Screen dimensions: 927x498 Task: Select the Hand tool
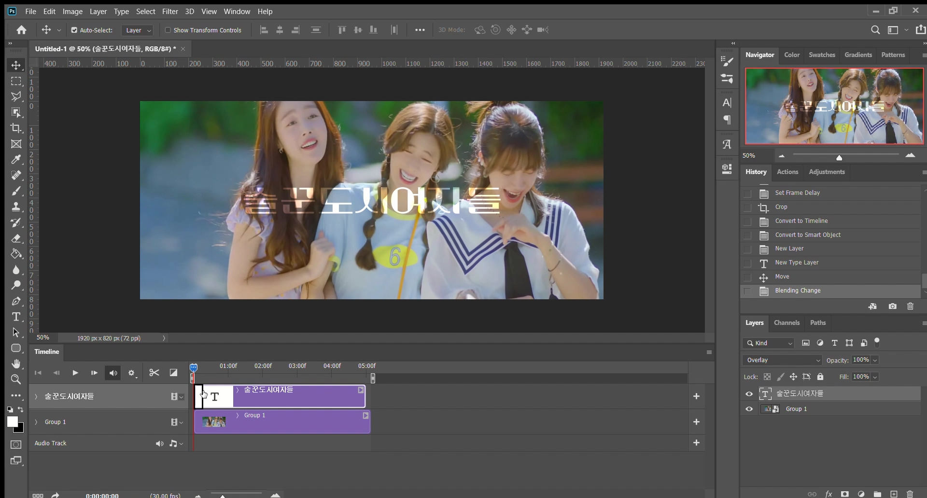(16, 364)
